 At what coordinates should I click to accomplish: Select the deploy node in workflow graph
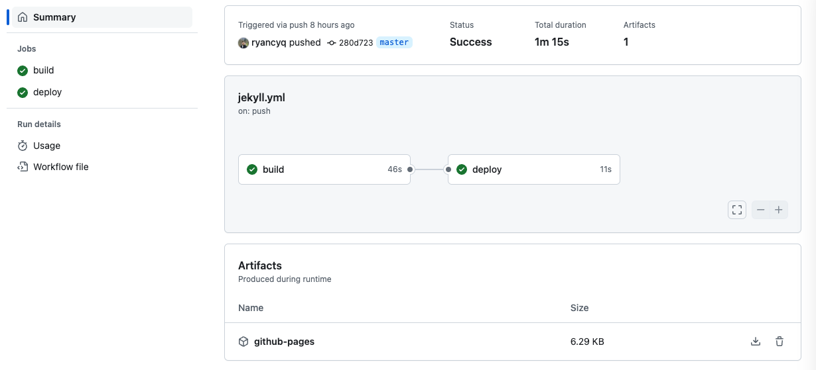click(x=534, y=169)
